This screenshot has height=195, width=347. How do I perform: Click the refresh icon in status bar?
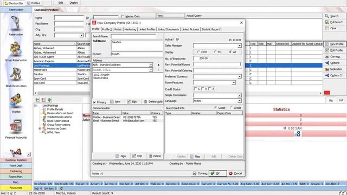click(61, 188)
